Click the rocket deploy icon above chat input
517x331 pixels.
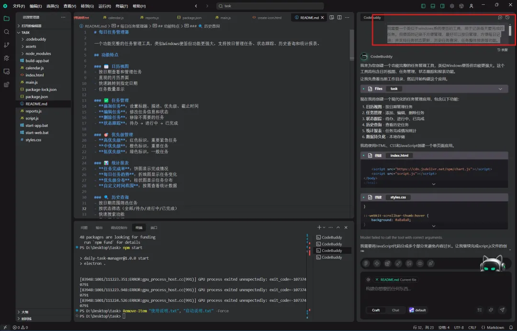click(431, 263)
